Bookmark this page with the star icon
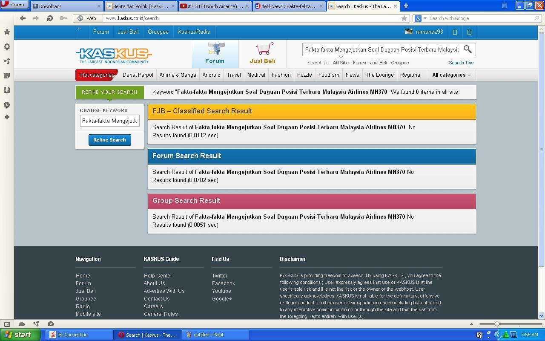This screenshot has height=341, width=545. (404, 18)
